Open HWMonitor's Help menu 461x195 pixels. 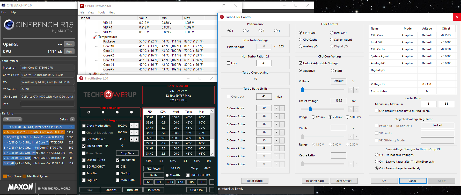pyautogui.click(x=112, y=12)
